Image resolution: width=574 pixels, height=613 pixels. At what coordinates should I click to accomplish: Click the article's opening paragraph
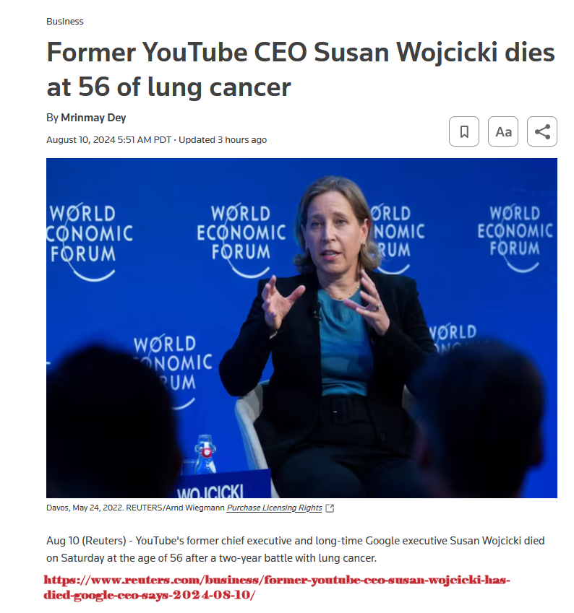pos(295,549)
